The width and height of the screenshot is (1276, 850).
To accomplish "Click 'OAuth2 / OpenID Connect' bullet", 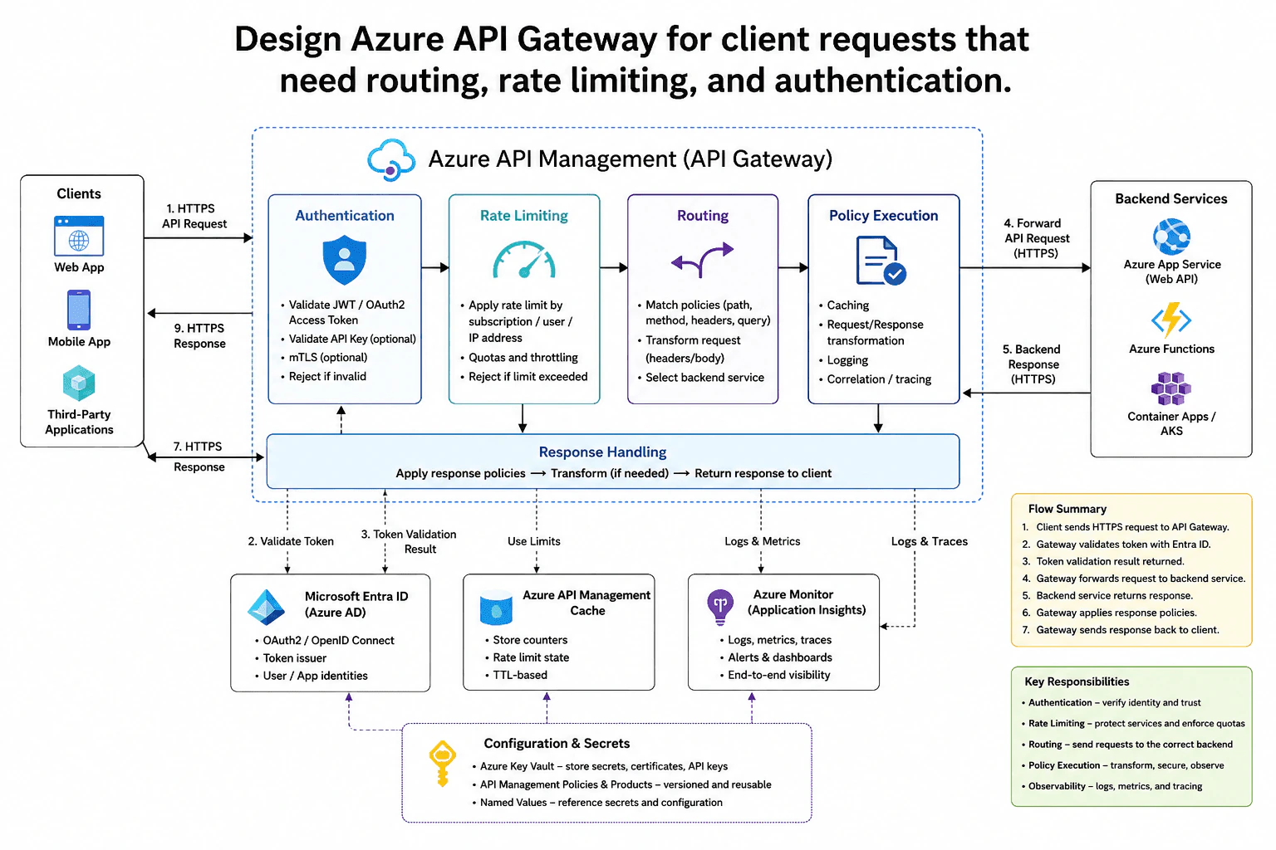I will click(x=325, y=641).
